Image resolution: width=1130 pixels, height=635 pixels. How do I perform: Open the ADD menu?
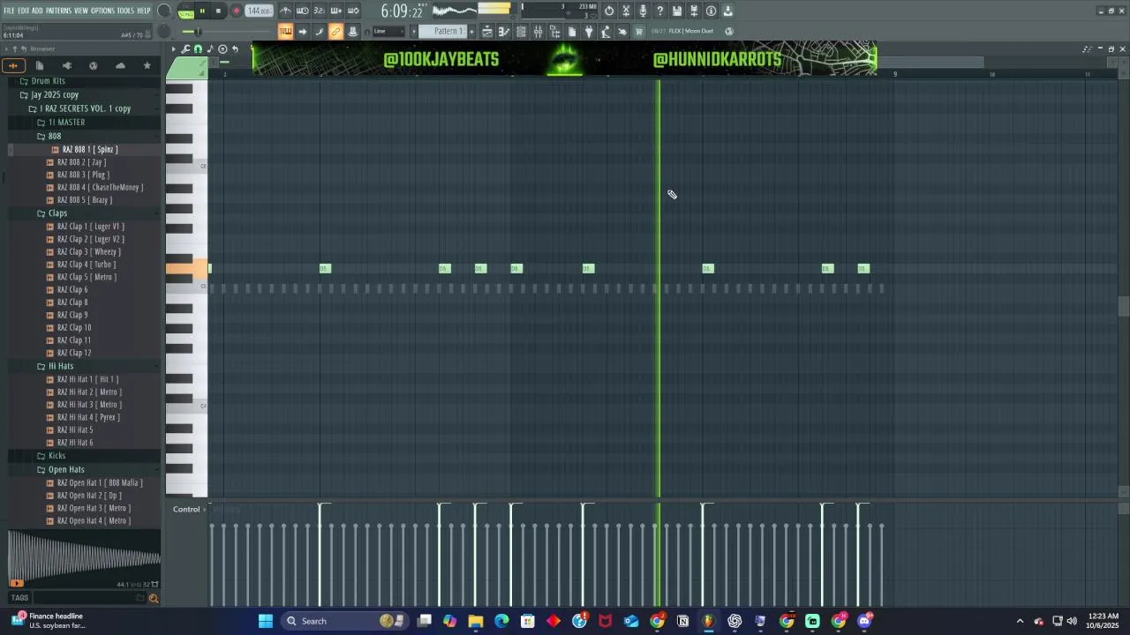[37, 11]
